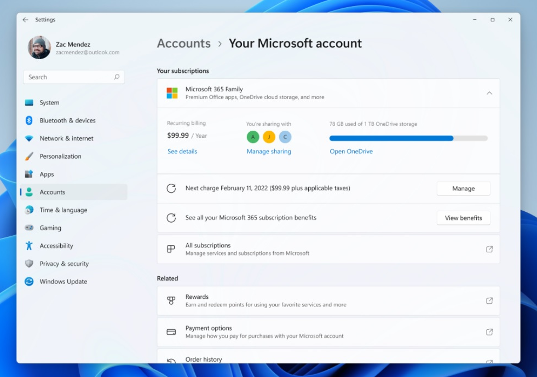Click Zac Mendez profile picture
This screenshot has height=377, width=537.
point(39,48)
